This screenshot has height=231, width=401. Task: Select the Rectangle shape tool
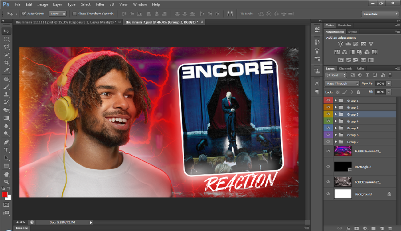[x=6, y=166]
